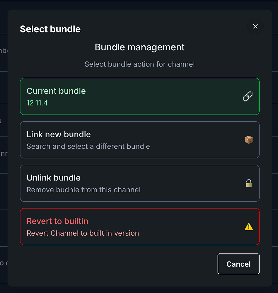Click "Select bundle action for channel" subtitle
Image resolution: width=278 pixels, height=293 pixels.
tap(140, 64)
